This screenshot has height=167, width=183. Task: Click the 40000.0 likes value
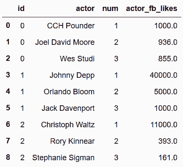tap(163, 75)
